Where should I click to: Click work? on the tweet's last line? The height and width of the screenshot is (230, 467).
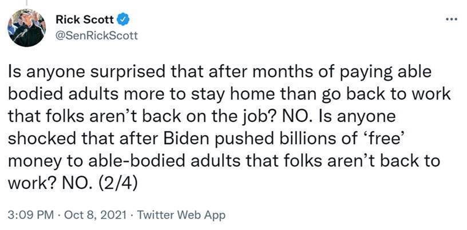[31, 184]
